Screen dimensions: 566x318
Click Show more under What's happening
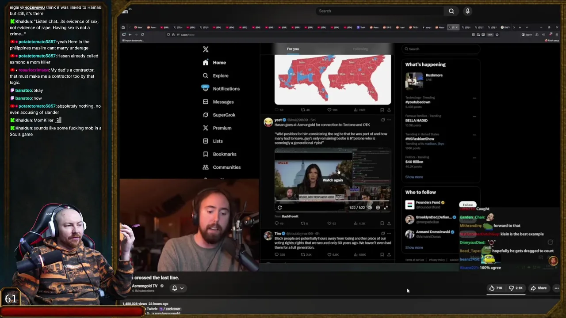414,177
